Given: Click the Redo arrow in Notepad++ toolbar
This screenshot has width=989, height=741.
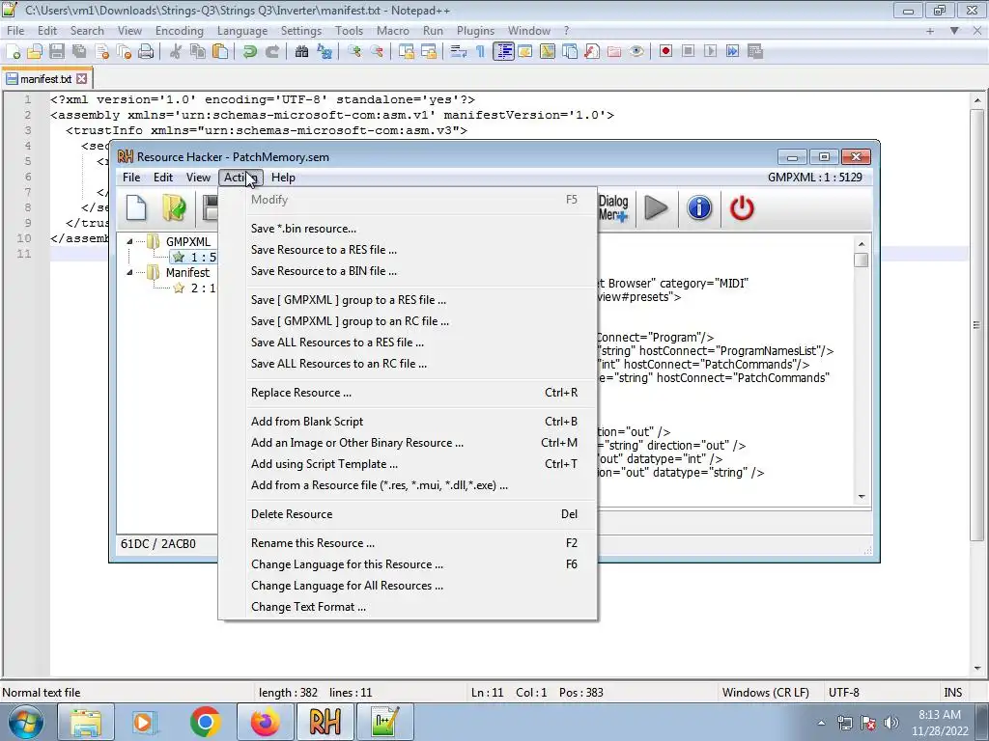Looking at the screenshot, I should (271, 52).
